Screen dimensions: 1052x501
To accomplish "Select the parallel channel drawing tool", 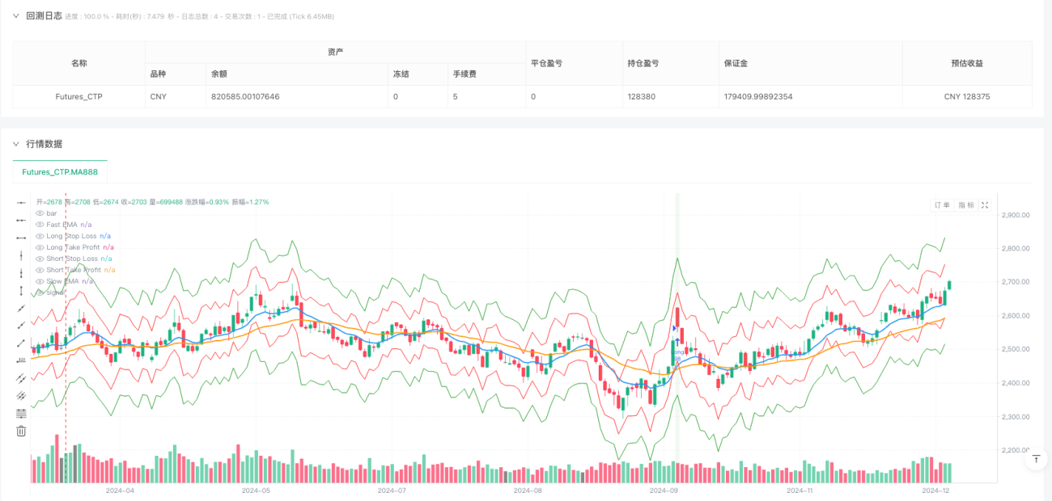I will (x=21, y=378).
